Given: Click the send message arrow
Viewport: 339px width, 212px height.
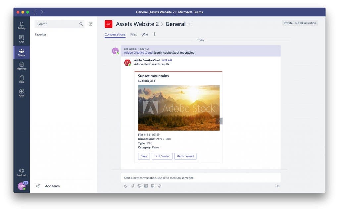Looking at the screenshot, I should [x=277, y=186].
